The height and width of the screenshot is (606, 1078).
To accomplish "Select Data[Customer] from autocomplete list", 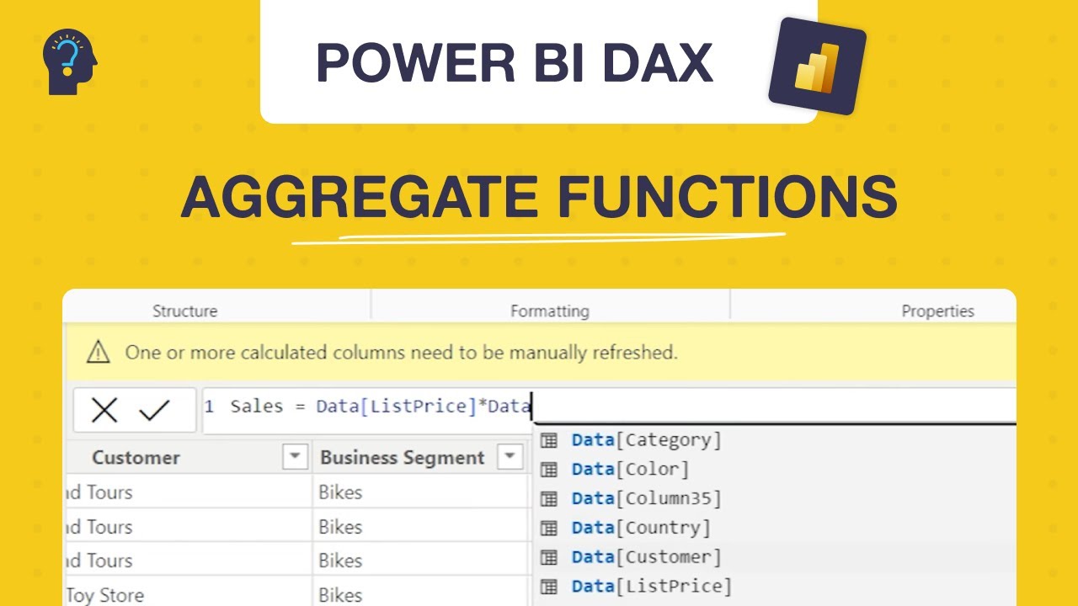I will [x=646, y=557].
